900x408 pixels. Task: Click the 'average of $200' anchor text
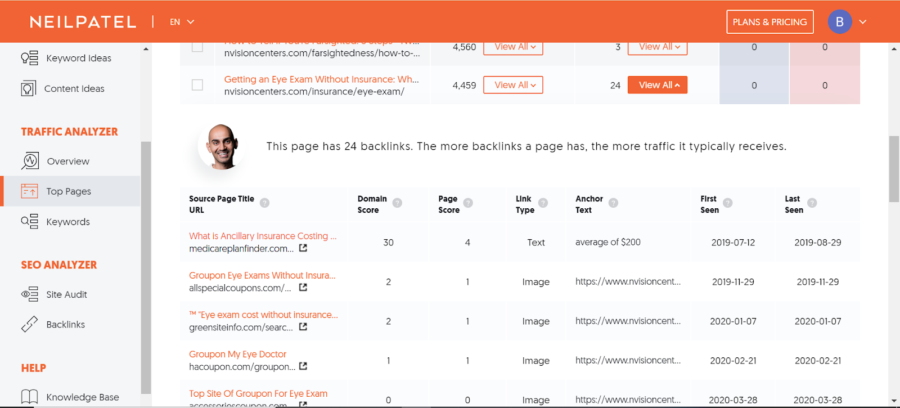point(608,242)
